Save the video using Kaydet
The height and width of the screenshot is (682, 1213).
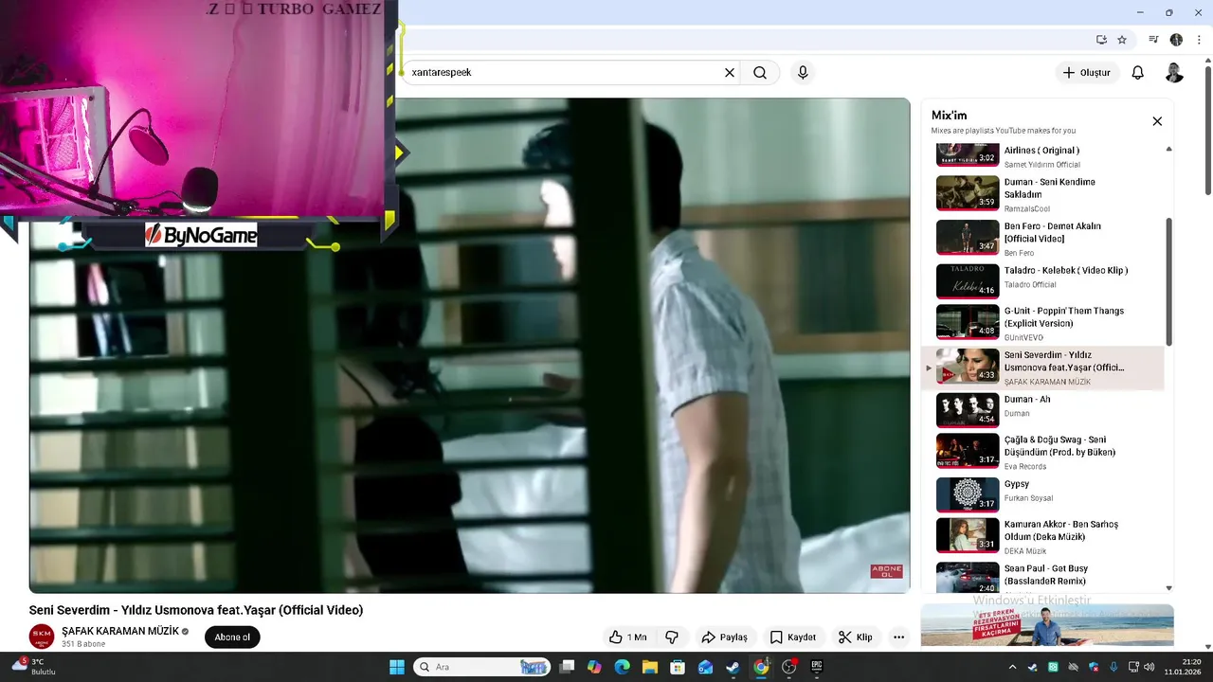tap(793, 637)
